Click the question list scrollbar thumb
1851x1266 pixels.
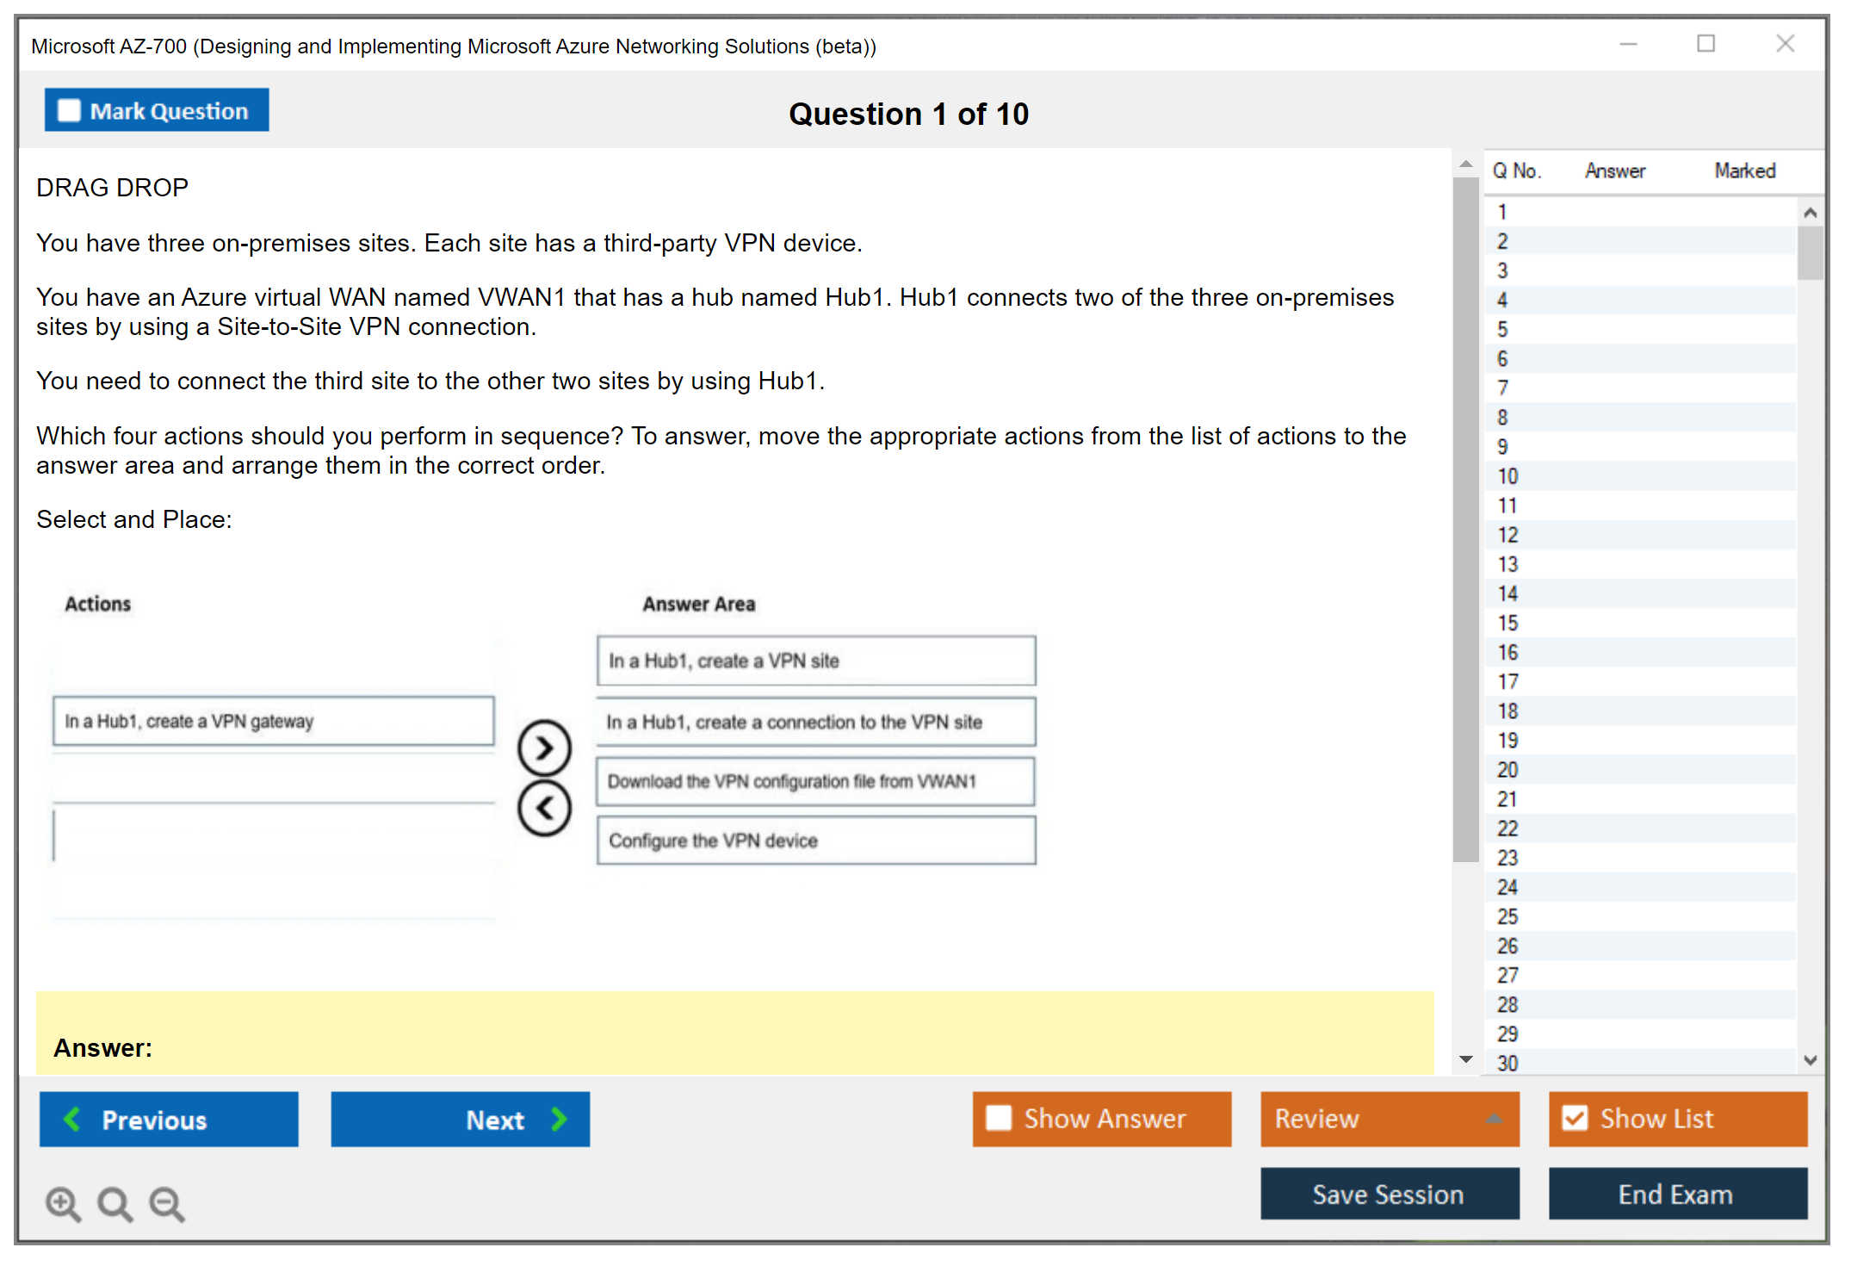1810,252
